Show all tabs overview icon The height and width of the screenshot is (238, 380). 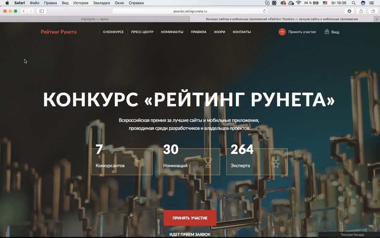click(x=373, y=11)
